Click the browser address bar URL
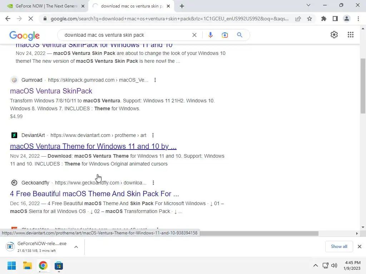 [169, 19]
